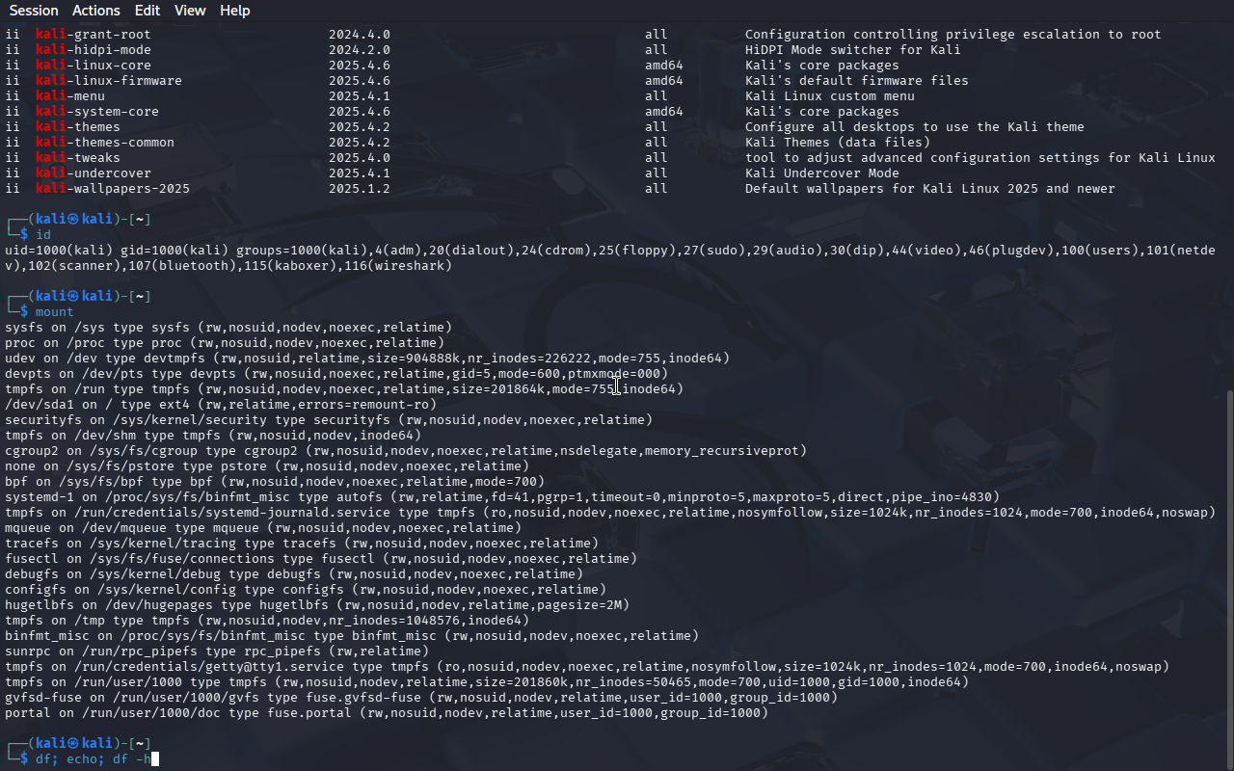Open the View menu
The image size is (1234, 771).
click(190, 11)
